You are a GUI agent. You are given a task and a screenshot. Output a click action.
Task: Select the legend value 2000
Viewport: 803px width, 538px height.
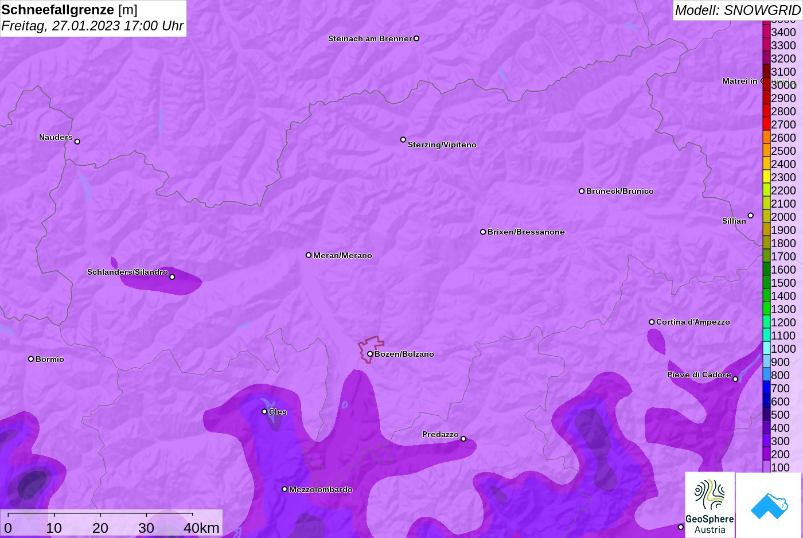tap(783, 217)
